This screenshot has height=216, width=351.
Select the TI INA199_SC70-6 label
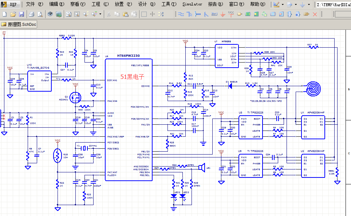pyautogui.click(x=38, y=68)
